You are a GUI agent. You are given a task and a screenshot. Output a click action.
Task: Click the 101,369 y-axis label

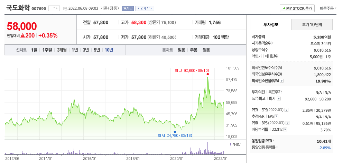pos(233,68)
